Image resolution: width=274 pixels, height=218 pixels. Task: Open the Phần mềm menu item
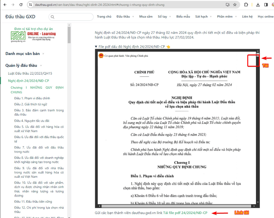(225, 16)
